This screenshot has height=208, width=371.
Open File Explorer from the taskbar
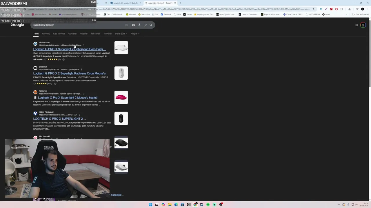click(x=170, y=205)
